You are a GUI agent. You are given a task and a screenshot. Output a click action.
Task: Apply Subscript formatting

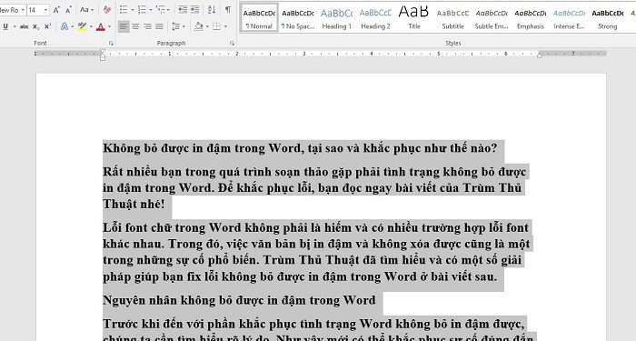[36, 26]
